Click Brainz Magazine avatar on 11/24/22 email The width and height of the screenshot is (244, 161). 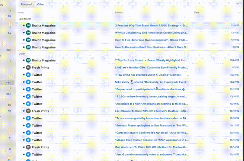pyautogui.click(x=28, y=60)
